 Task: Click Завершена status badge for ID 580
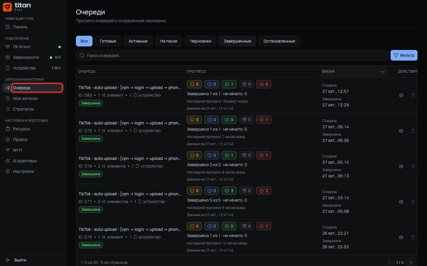(x=91, y=103)
